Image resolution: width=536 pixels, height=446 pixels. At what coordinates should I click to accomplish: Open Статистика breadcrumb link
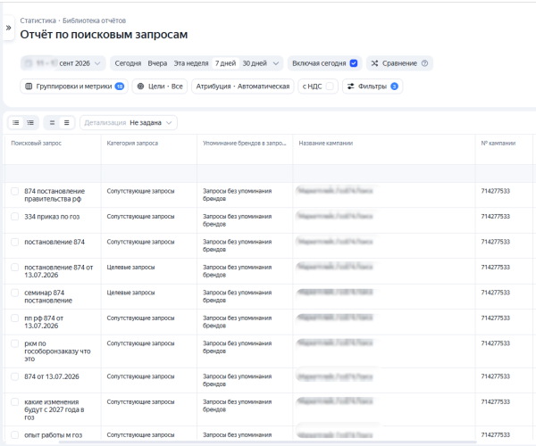[x=38, y=21]
